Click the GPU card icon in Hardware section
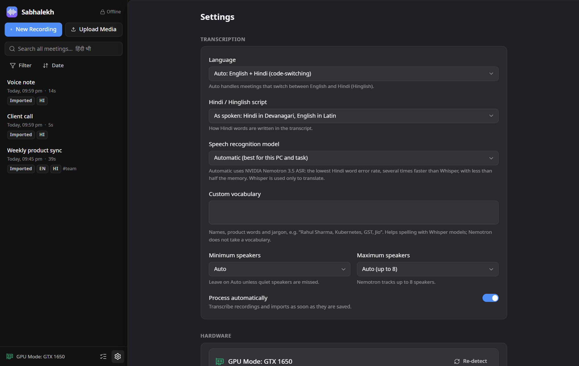The height and width of the screenshot is (366, 579). coord(220,361)
